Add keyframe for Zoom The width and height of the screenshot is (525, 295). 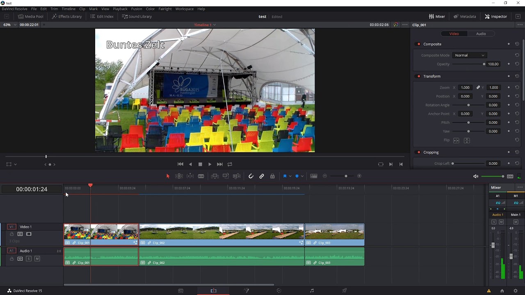click(509, 87)
